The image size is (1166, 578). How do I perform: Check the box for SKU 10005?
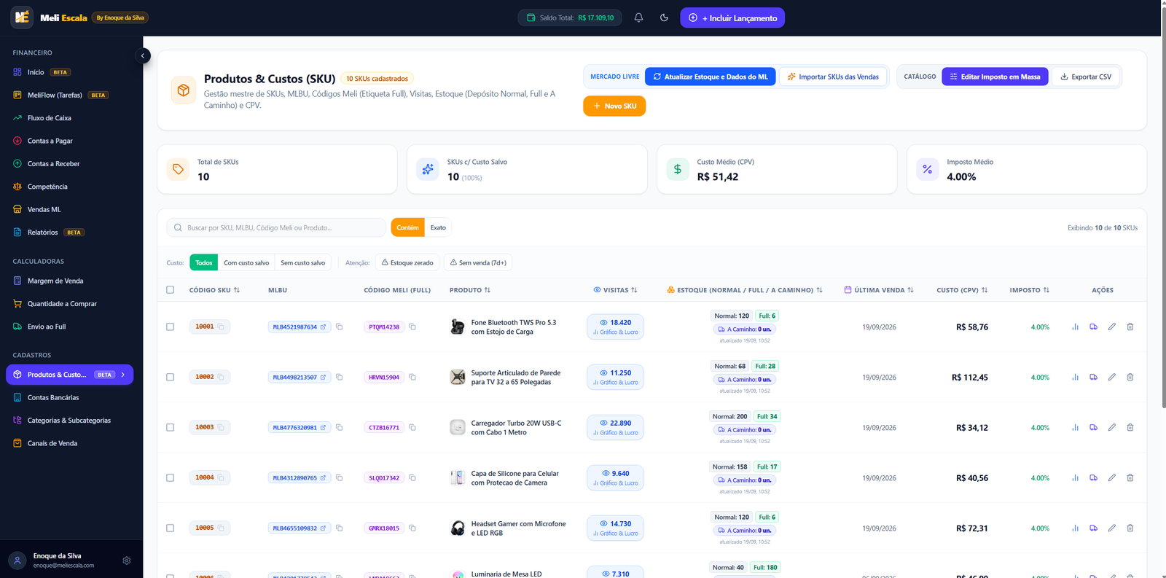170,528
